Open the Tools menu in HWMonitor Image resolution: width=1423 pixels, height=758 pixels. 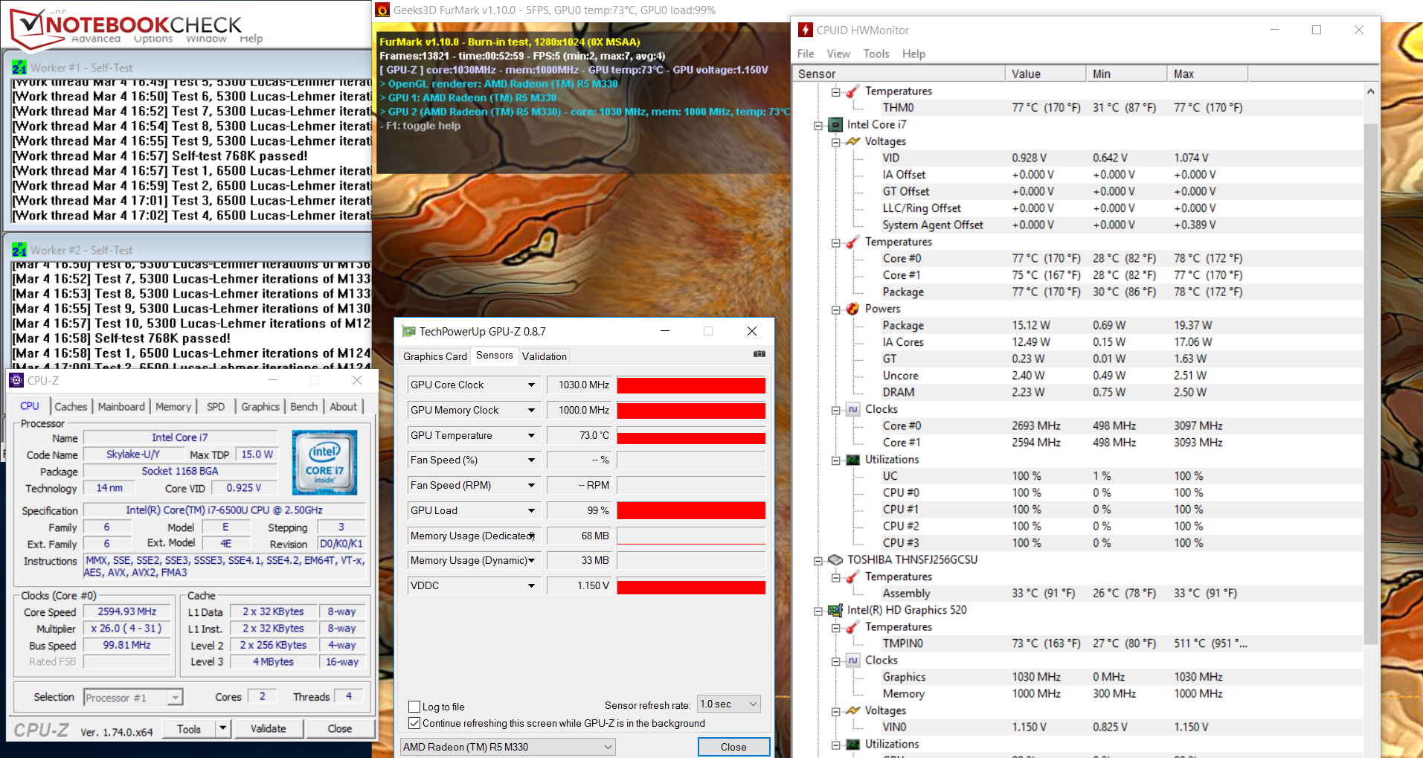(876, 54)
